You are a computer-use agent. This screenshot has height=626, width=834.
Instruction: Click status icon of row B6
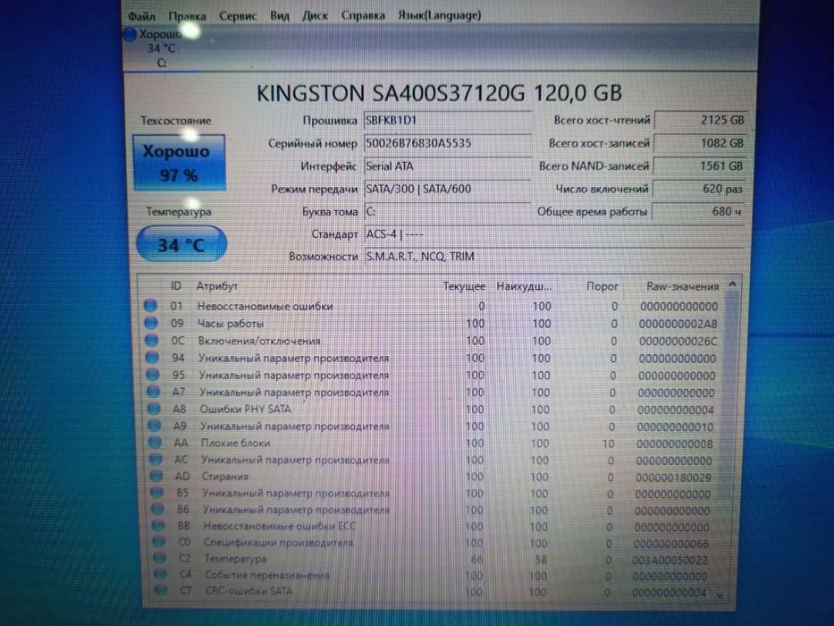(x=157, y=508)
